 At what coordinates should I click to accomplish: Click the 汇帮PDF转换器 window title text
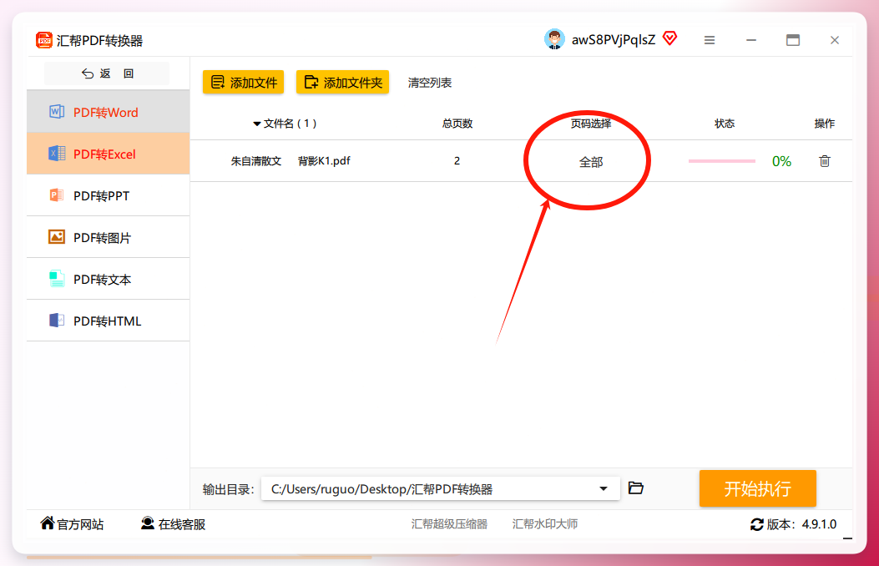click(100, 41)
